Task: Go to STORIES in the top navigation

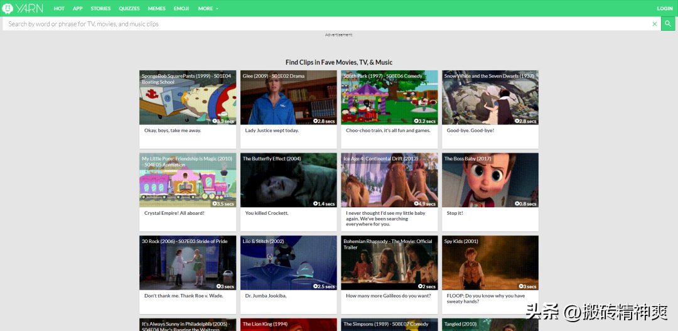Action: [x=100, y=9]
